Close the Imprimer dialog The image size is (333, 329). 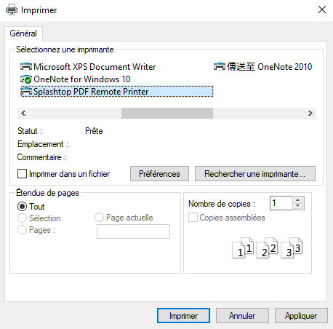pos(322,9)
